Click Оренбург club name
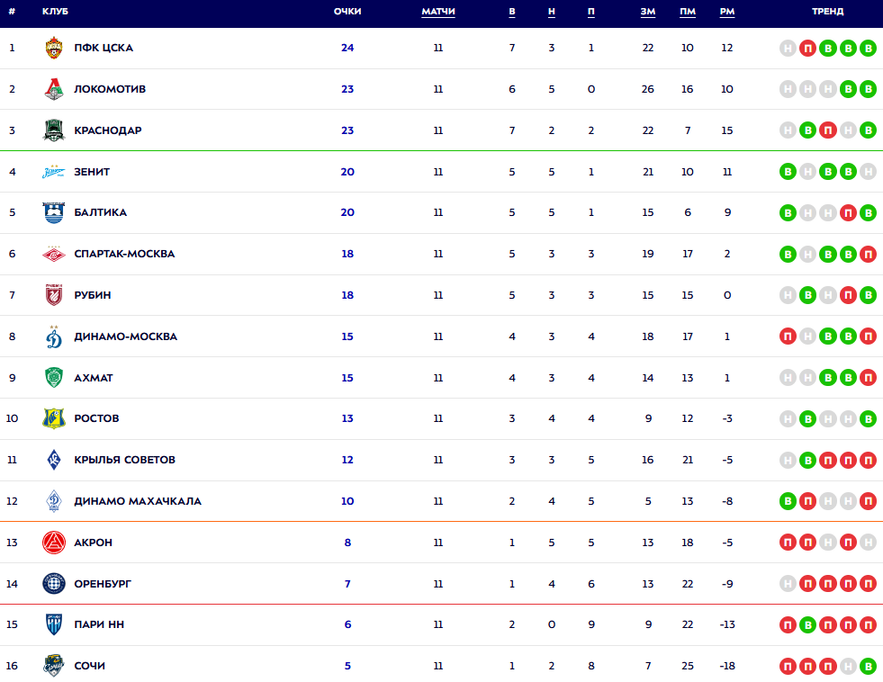Viewport: 883px width, 682px height. [x=103, y=584]
